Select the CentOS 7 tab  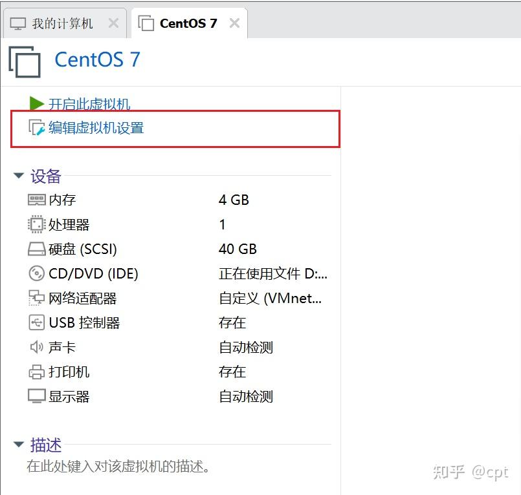click(x=189, y=23)
